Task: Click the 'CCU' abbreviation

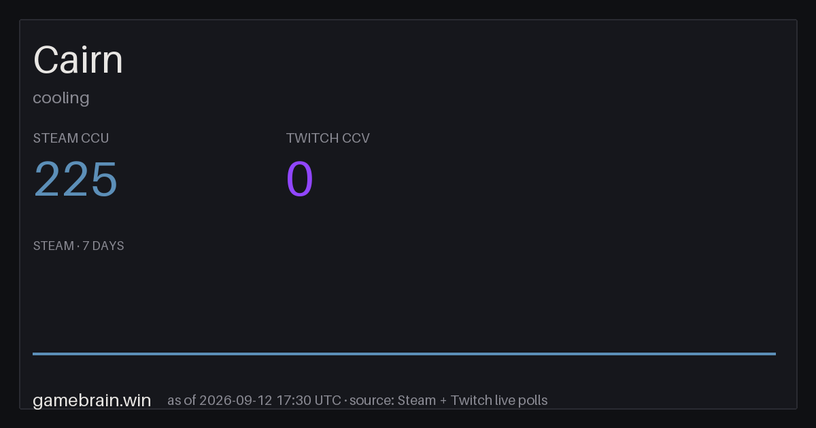Action: point(95,138)
